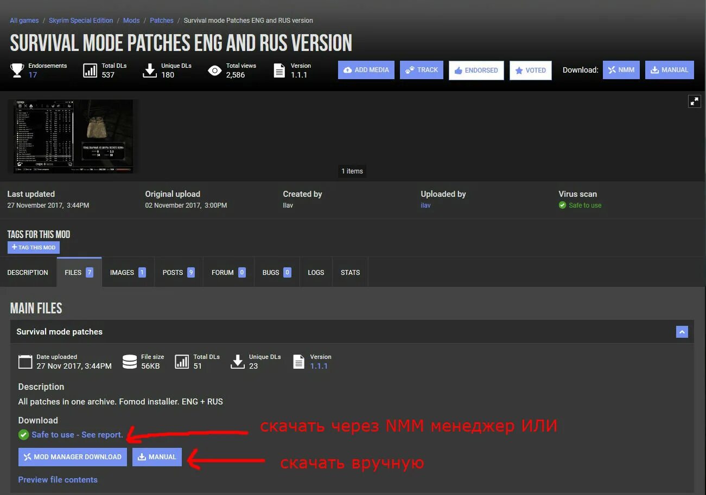Screen dimensions: 706x495
Task: Open the Images tab
Action: click(128, 273)
